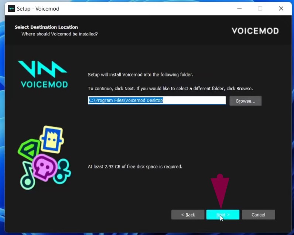Minimize the Setup window
The width and height of the screenshot is (294, 235).
click(239, 8)
